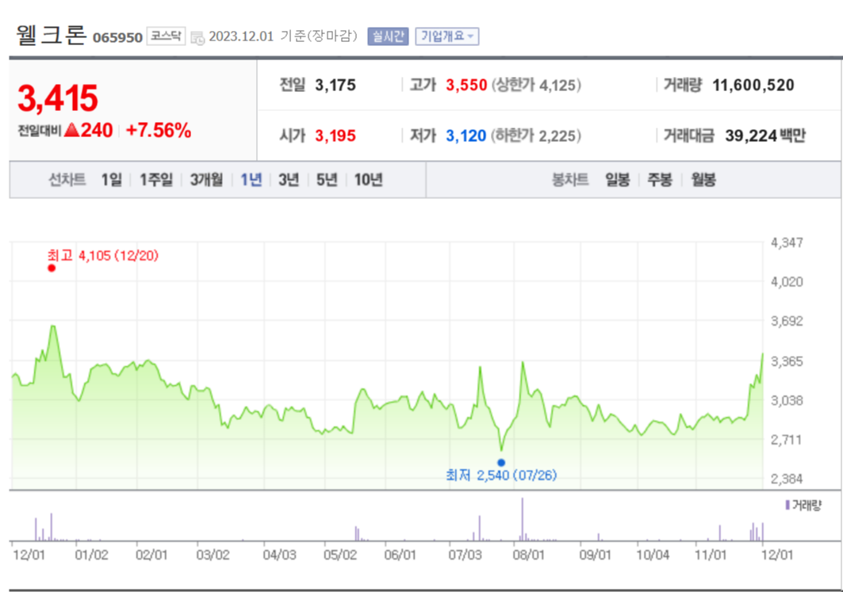843x592 pixels.
Task: Click the 2023.12.01 기준(장마감) date text
Action: pyautogui.click(x=283, y=36)
